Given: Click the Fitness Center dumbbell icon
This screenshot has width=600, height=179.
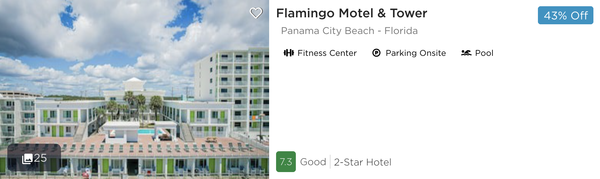Looking at the screenshot, I should point(289,53).
